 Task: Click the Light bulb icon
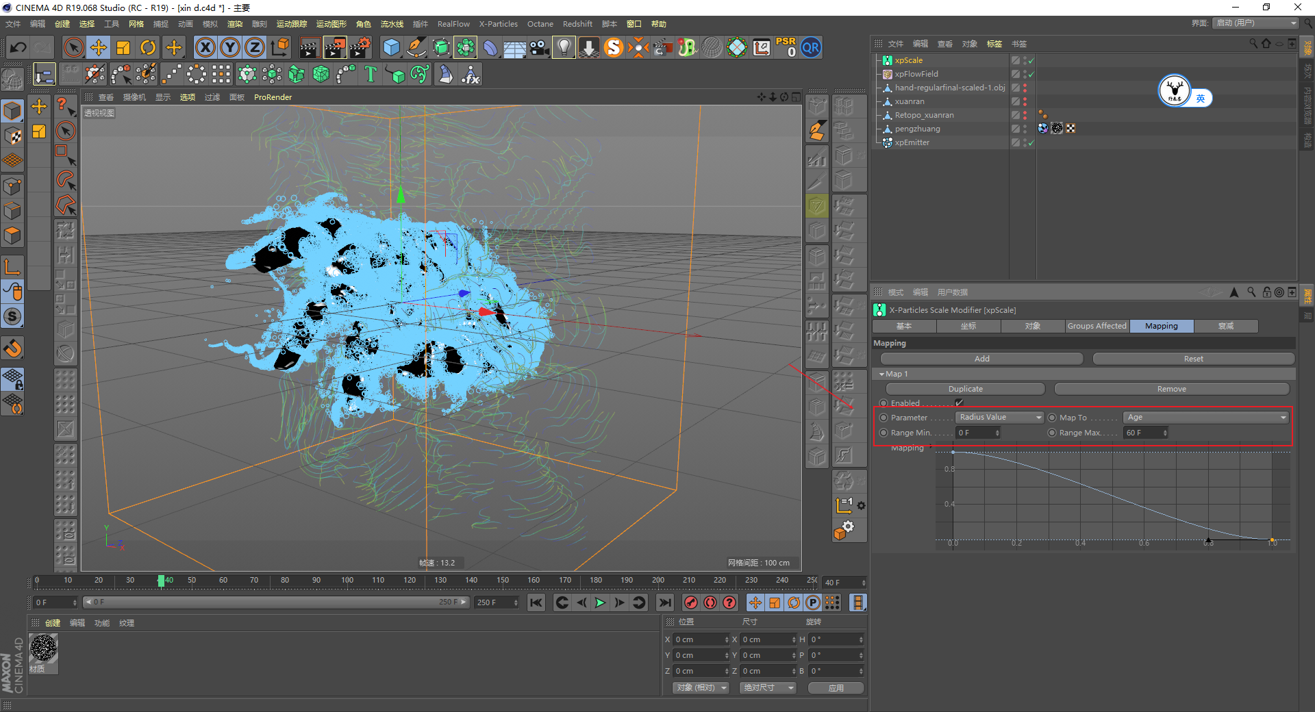pos(564,47)
